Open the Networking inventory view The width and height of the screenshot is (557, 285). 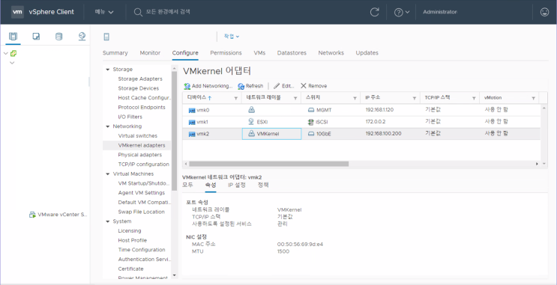[x=82, y=36]
